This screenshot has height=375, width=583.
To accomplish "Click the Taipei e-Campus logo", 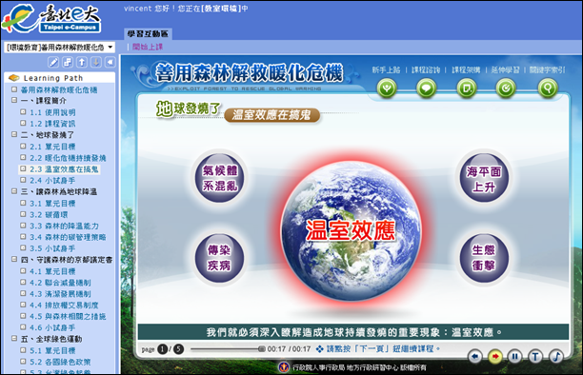I will pyautogui.click(x=51, y=19).
